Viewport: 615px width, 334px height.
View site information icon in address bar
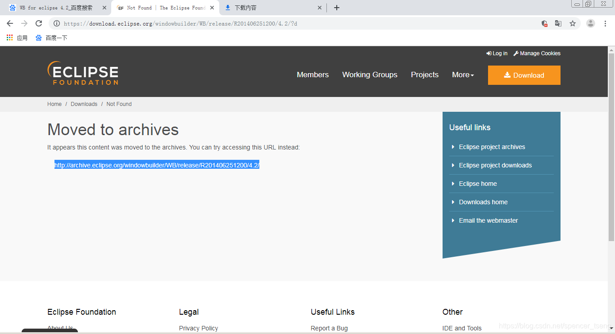point(57,23)
